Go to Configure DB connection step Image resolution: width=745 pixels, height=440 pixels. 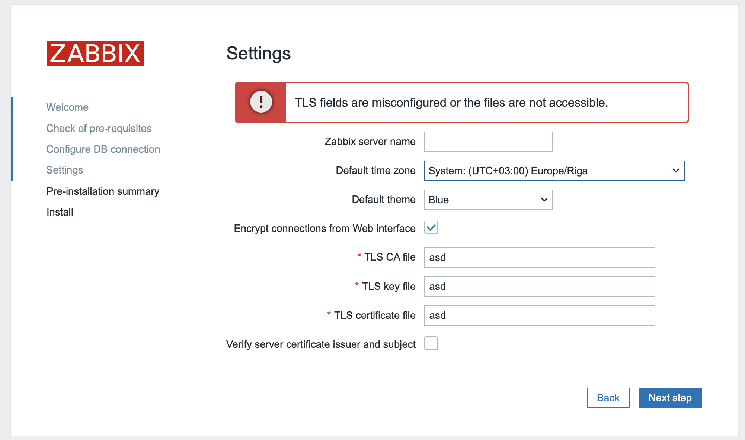click(x=103, y=149)
